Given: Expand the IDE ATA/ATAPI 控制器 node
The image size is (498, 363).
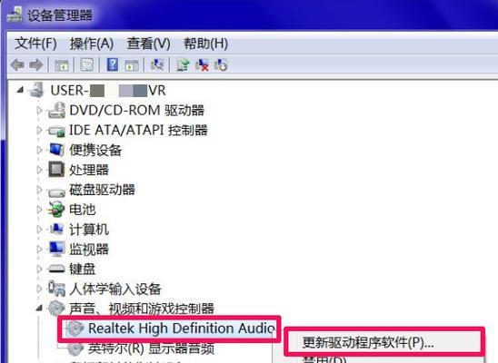Looking at the screenshot, I should tap(39, 131).
